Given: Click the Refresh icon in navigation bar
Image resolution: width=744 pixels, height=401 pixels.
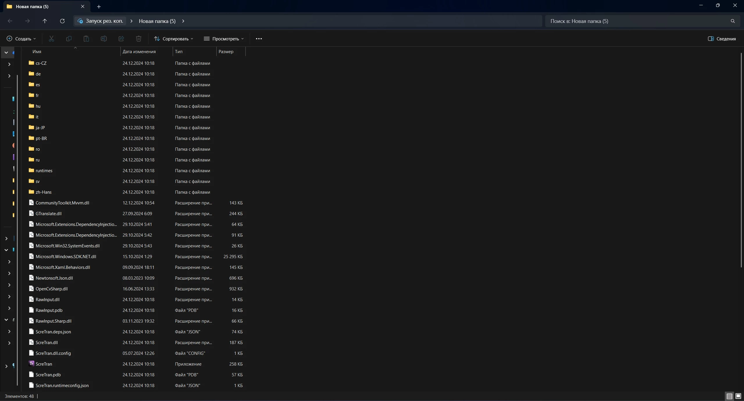Looking at the screenshot, I should [62, 21].
